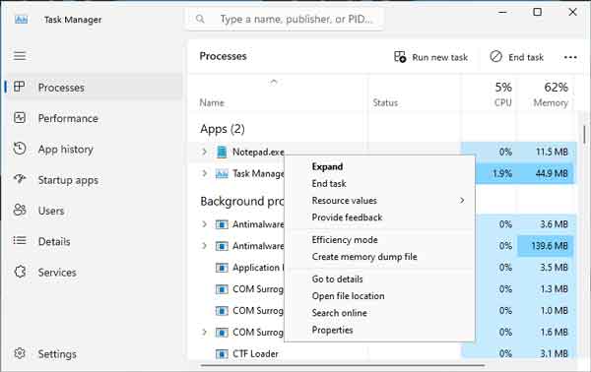Select Expand in the context menu
591x372 pixels.
click(327, 166)
